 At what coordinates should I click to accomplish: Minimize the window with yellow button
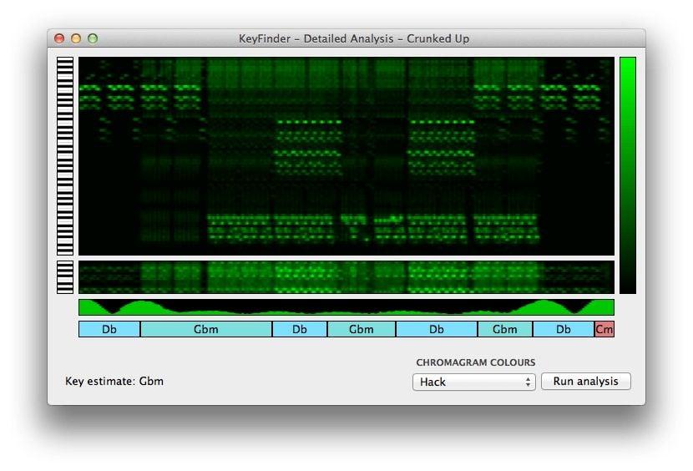coord(76,38)
